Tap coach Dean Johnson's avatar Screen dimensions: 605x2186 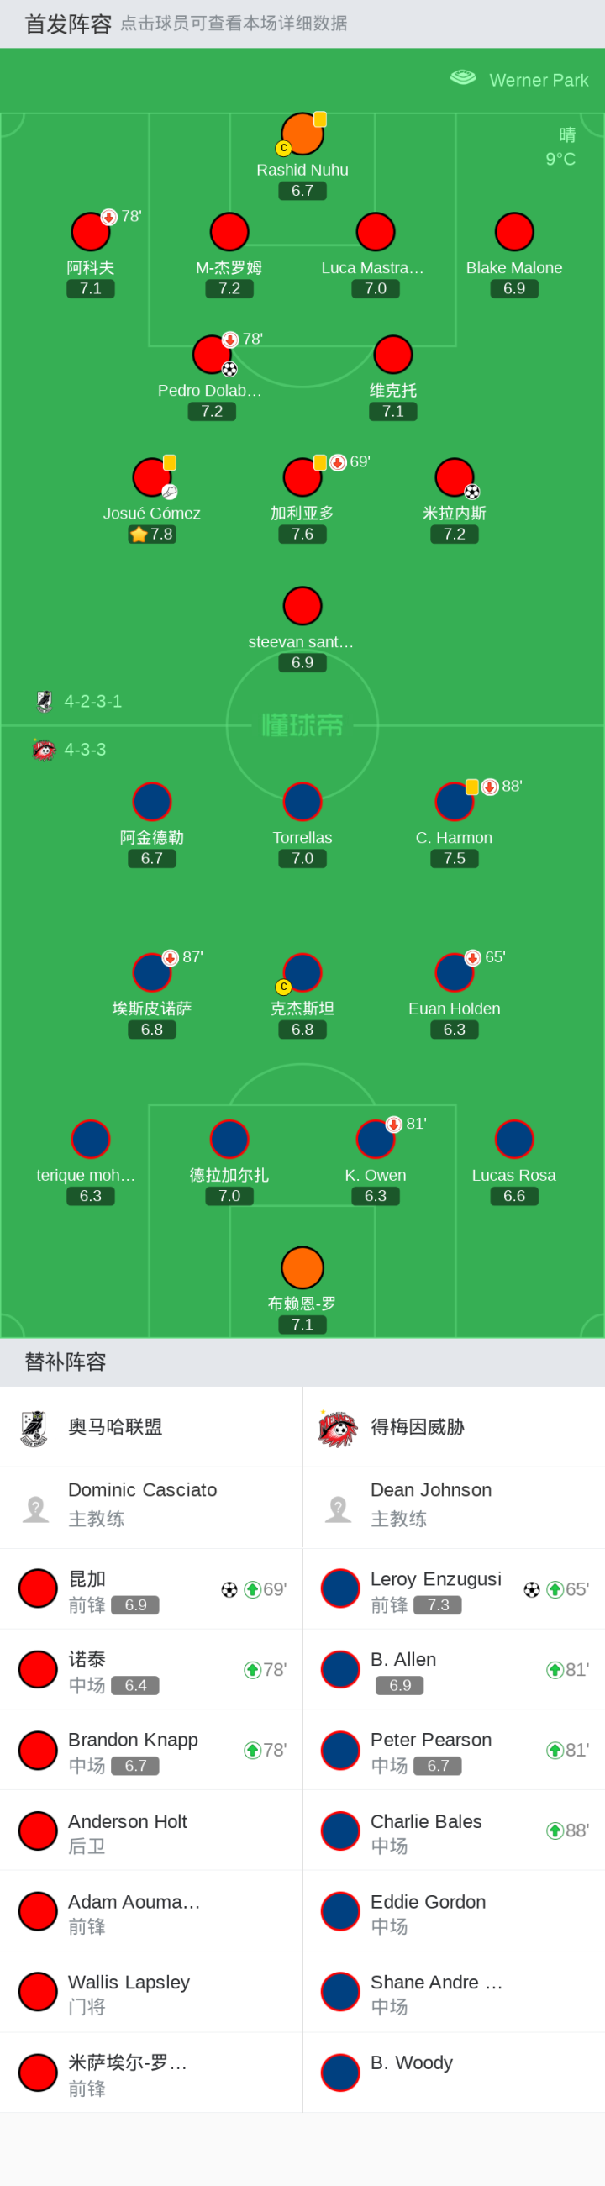tap(339, 1508)
